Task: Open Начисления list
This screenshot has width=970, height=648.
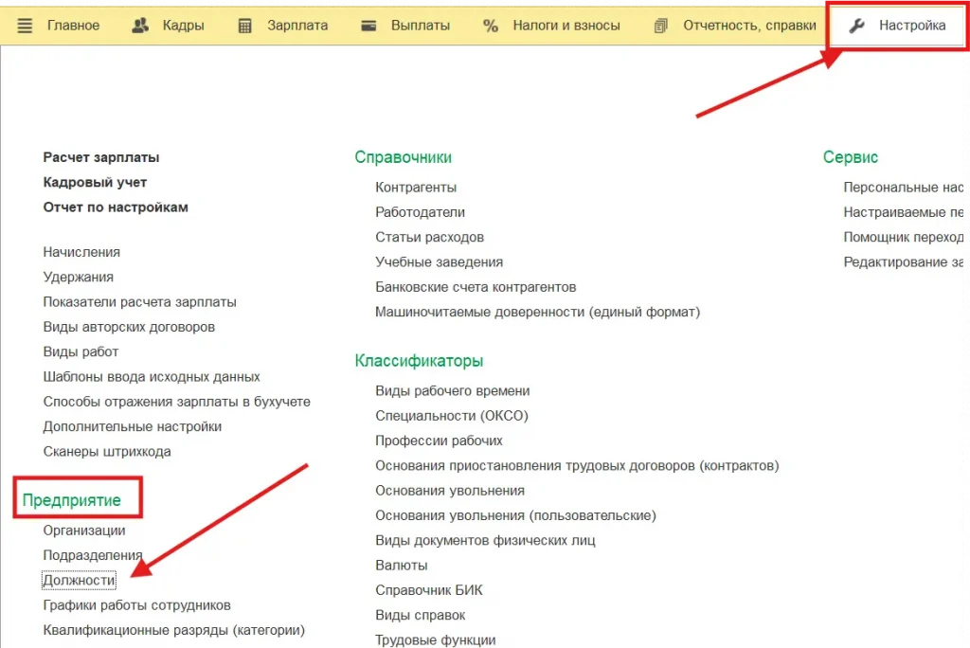Action: (81, 252)
